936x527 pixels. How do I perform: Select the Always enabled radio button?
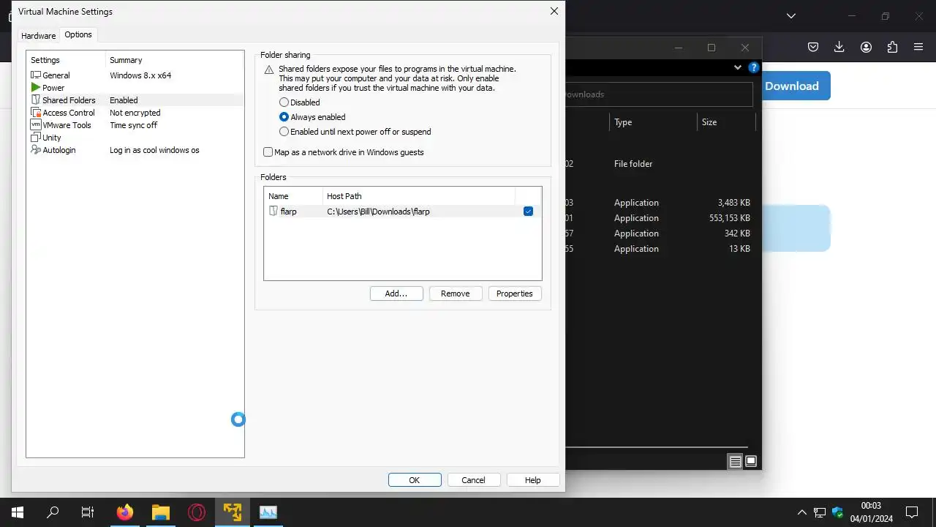(284, 117)
